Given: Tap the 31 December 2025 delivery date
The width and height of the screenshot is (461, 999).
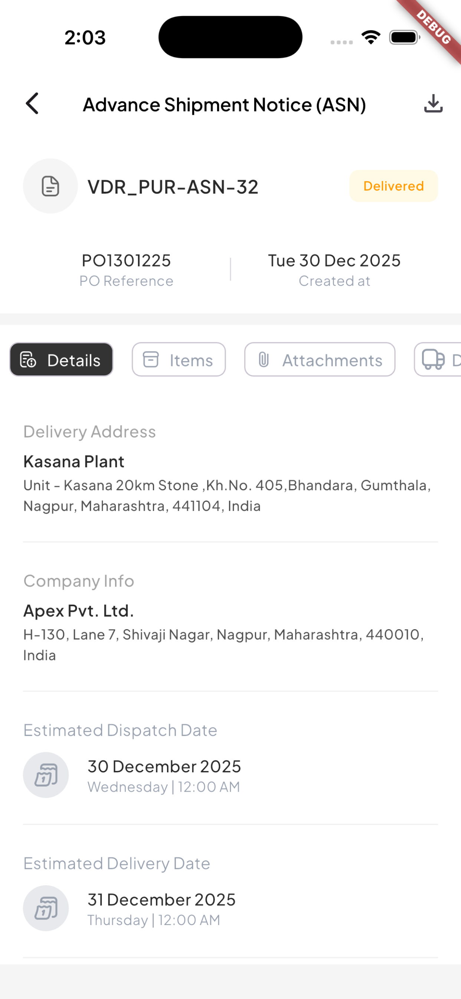Looking at the screenshot, I should (x=161, y=900).
